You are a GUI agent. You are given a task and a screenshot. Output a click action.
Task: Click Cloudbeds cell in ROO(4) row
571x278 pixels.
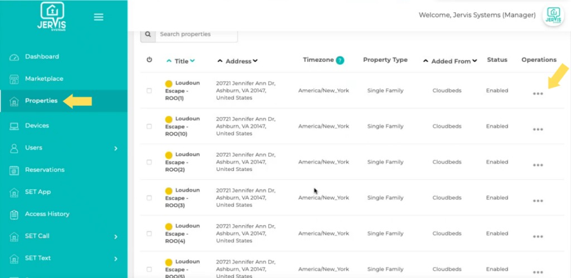[x=447, y=233]
